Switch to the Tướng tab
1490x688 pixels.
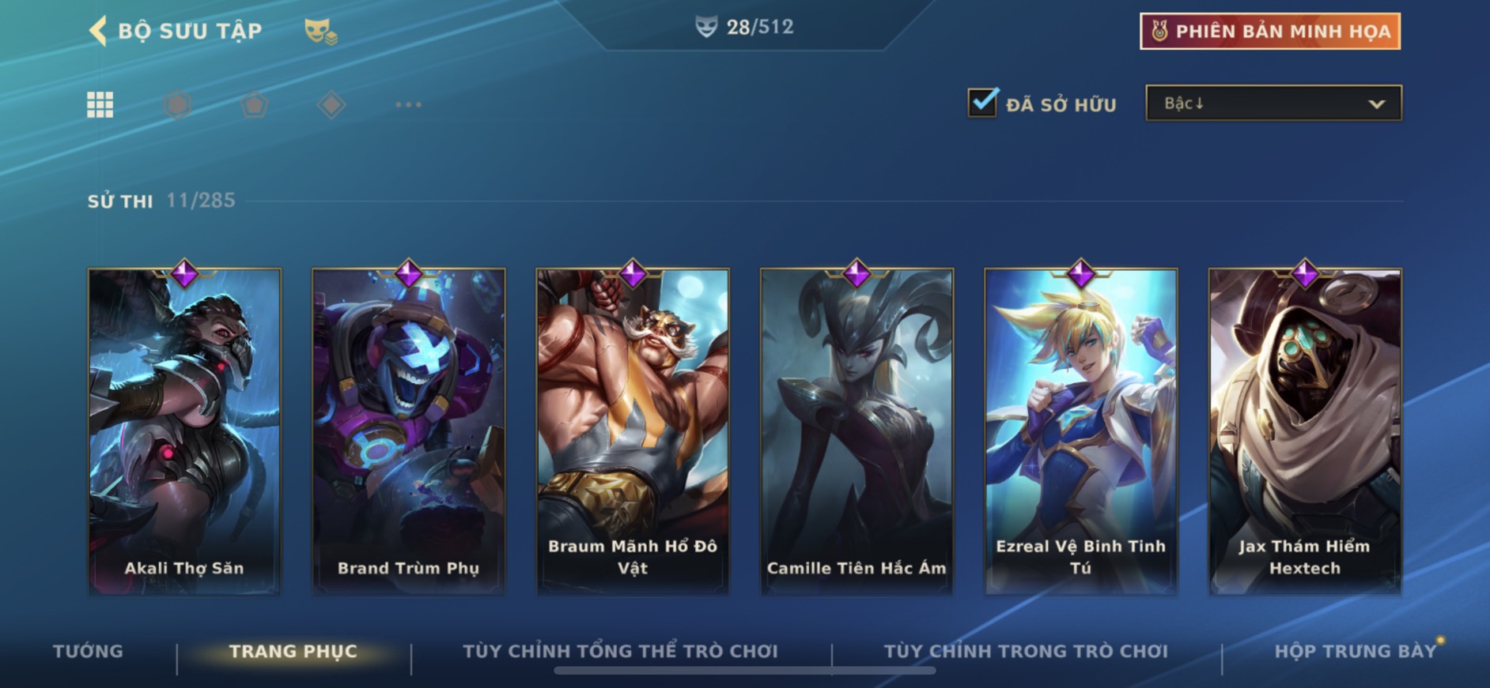click(88, 651)
